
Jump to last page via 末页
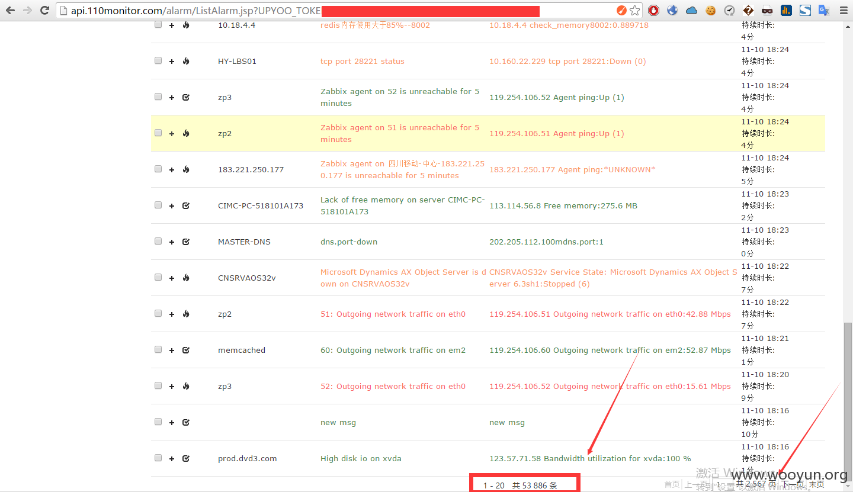(x=816, y=484)
